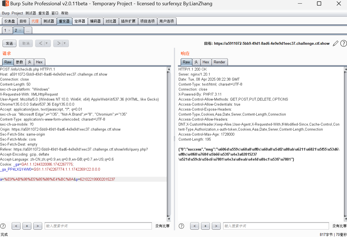Click the 取消 cancel button
Screen dimensions: 347x237
[x=26, y=43]
